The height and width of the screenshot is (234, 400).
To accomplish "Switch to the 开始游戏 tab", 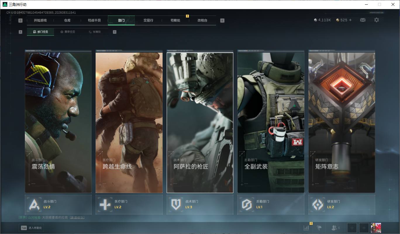I will (x=40, y=20).
